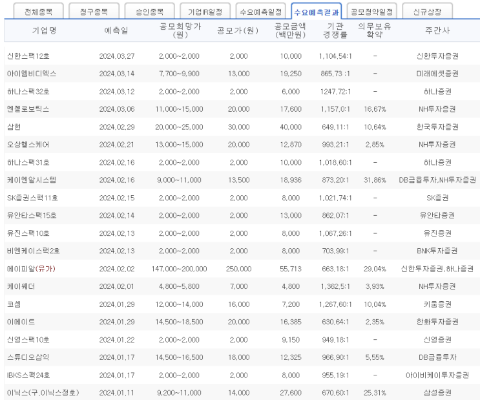Select underwriter 미래에셋증권

click(437, 74)
